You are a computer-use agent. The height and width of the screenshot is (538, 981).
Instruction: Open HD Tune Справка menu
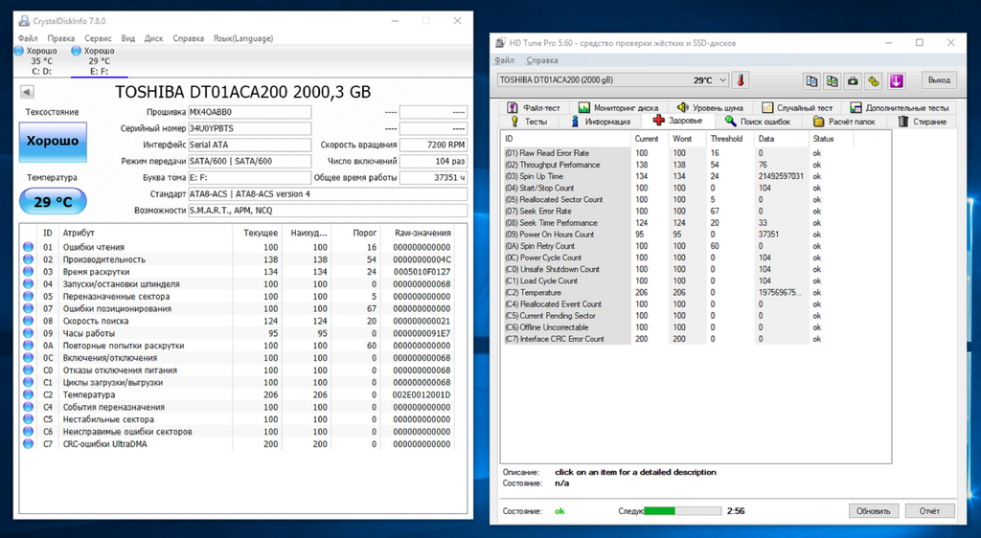coord(542,60)
